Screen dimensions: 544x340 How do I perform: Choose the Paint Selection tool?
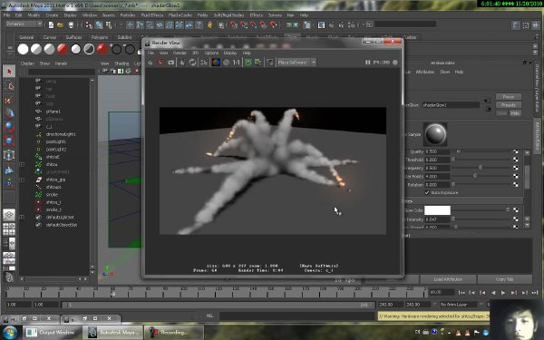point(9,100)
